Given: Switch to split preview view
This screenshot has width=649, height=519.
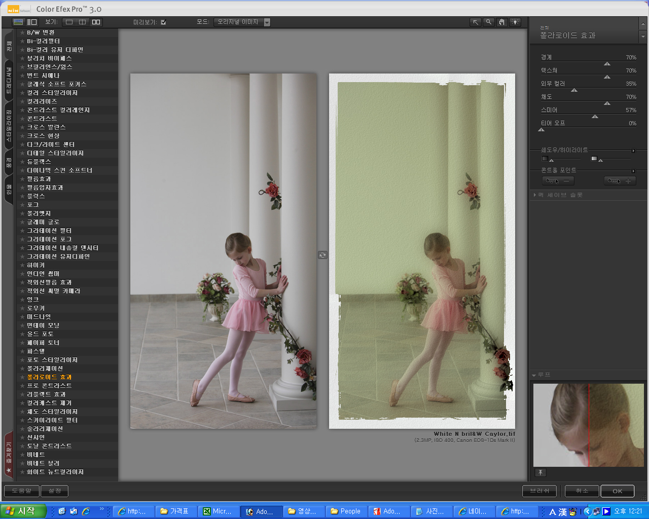Looking at the screenshot, I should (82, 22).
